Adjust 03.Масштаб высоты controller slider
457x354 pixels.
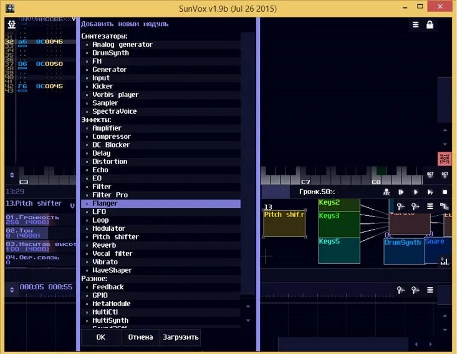[x=41, y=246]
